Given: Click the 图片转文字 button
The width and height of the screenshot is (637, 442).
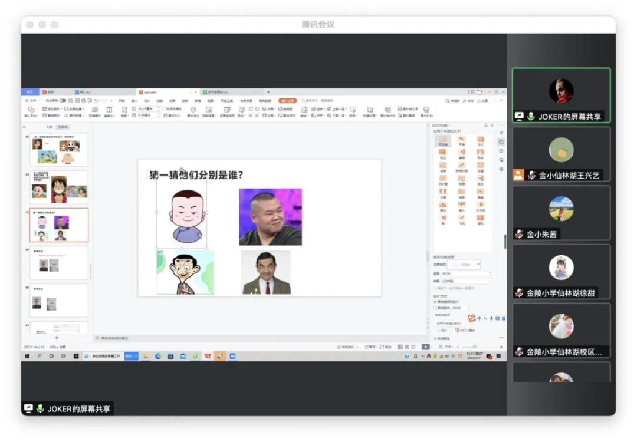Looking at the screenshot, I should pos(408,109).
